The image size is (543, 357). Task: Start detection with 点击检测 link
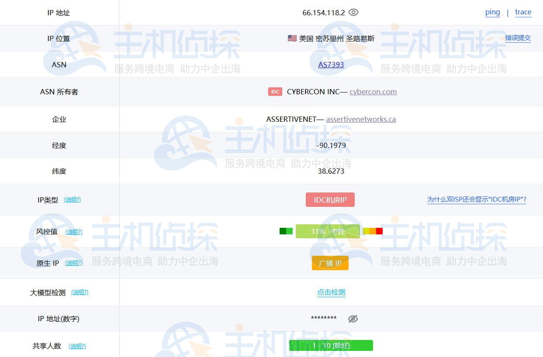point(331,292)
